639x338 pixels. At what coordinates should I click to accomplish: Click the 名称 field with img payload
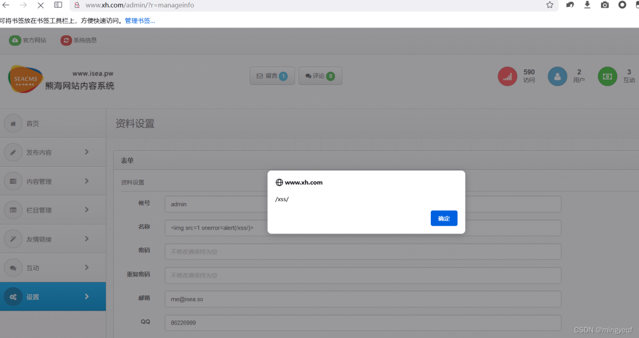363,228
